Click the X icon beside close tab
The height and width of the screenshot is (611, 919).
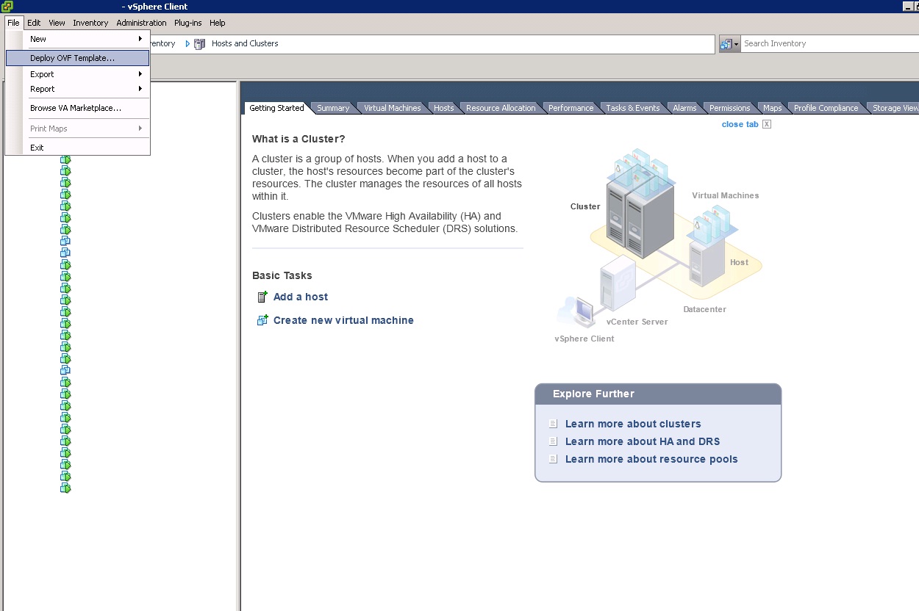pyautogui.click(x=767, y=125)
